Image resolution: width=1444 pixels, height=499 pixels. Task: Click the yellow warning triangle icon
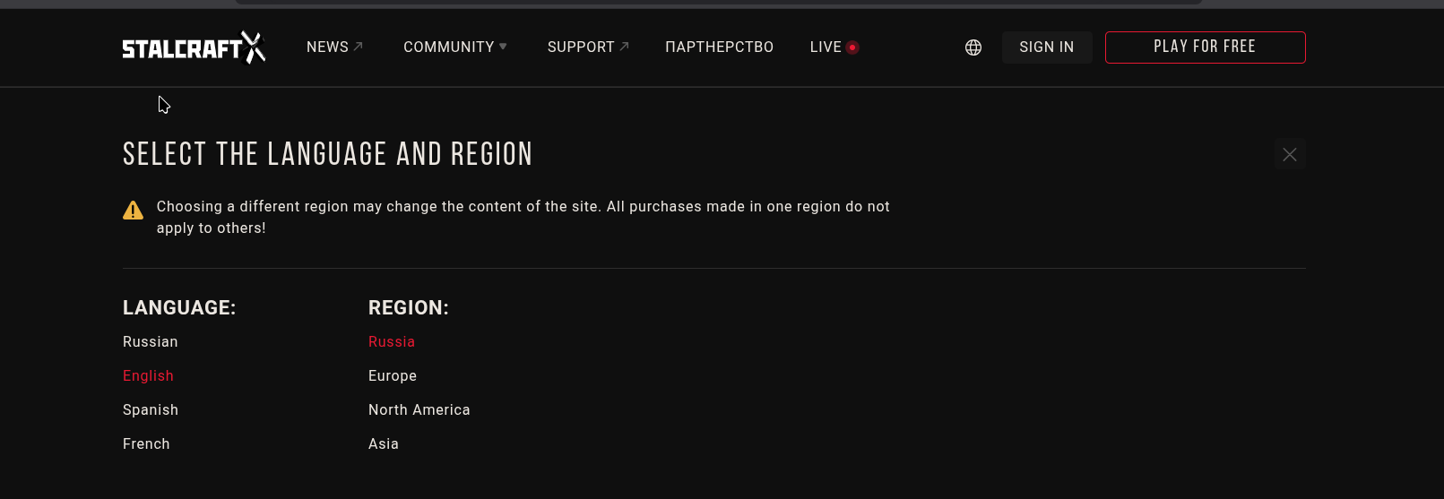(134, 211)
